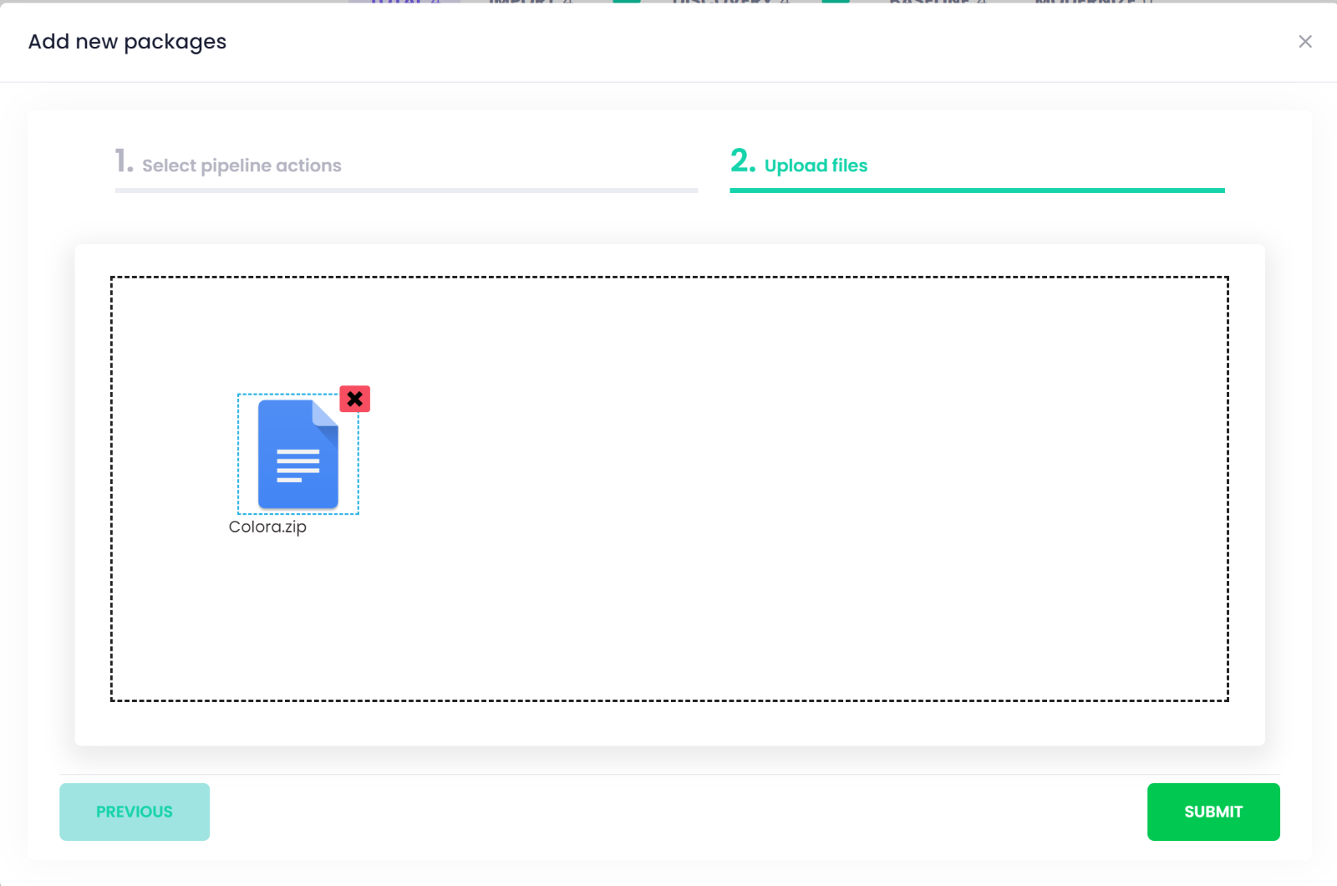Screen dimensions: 1337x886
Task: Select the partially hidden TOTAL tab at top
Action: tap(407, 3)
